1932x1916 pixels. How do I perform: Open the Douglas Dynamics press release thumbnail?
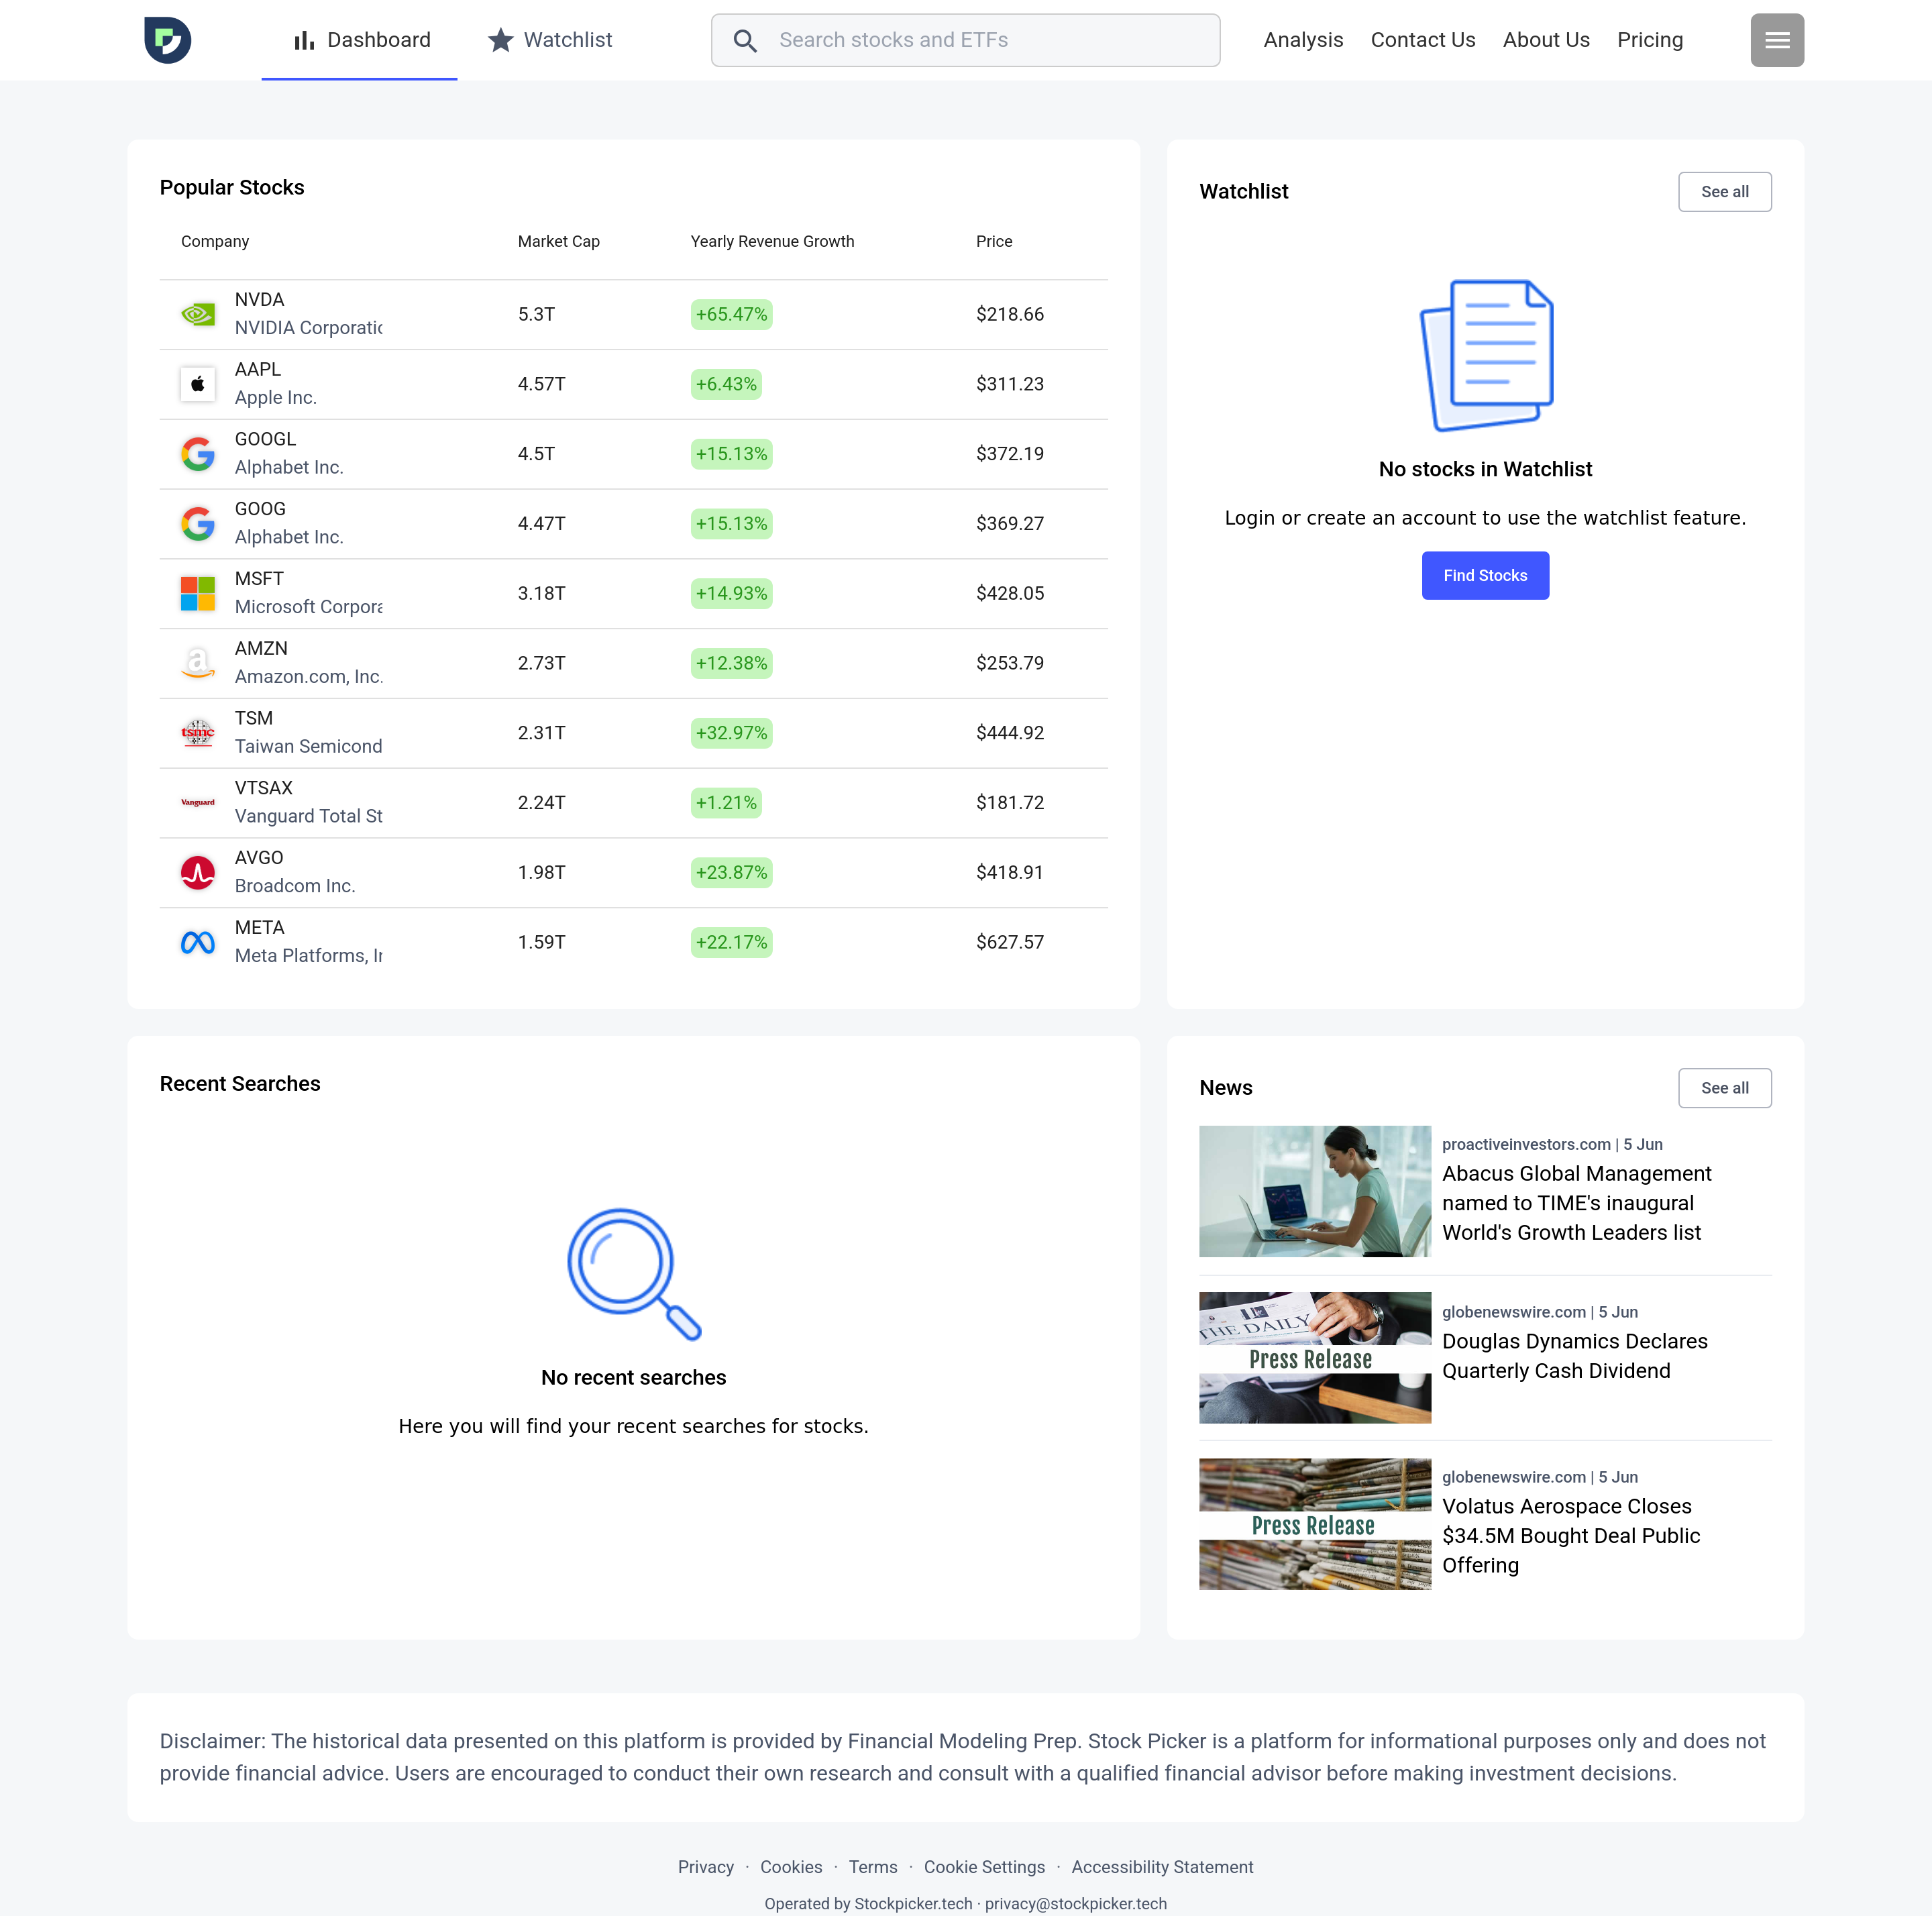pyautogui.click(x=1315, y=1358)
